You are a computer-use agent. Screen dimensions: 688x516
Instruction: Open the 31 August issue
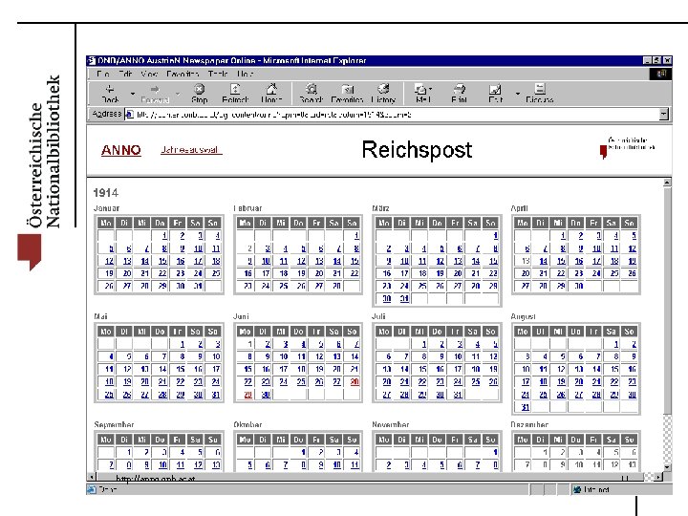(526, 407)
